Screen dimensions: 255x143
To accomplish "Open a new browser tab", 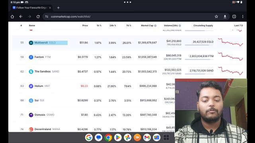I will click(x=59, y=8).
